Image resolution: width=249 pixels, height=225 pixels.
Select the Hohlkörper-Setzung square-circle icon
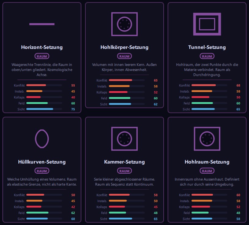click(124, 24)
